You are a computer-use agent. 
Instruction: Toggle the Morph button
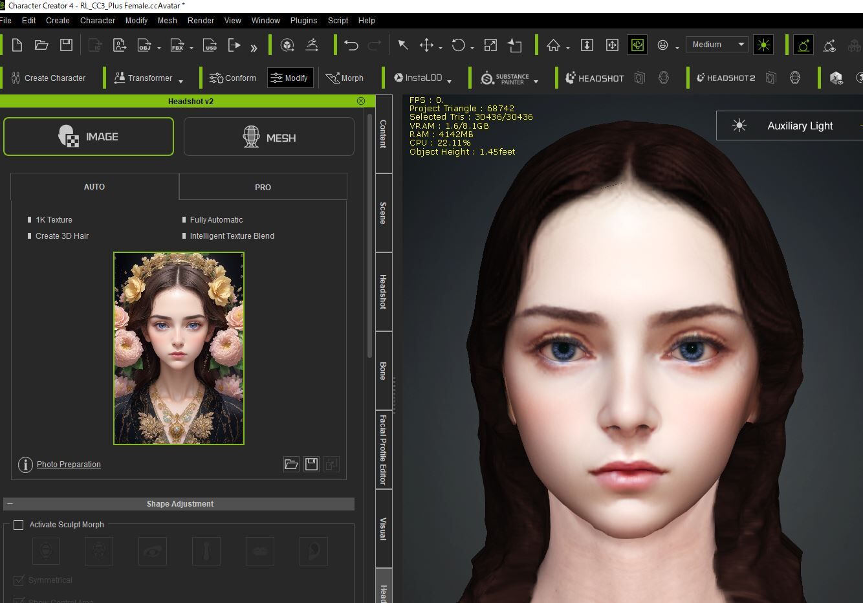click(x=345, y=78)
